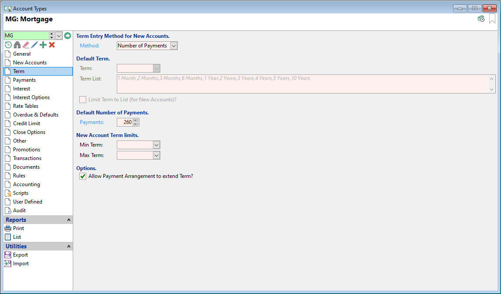Open the Min Term dropdown
Image resolution: width=501 pixels, height=294 pixels.
point(156,145)
